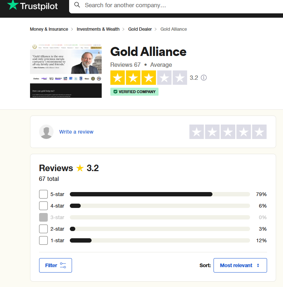Click the 67 total text
Screen dimensions: 283x287
pyautogui.click(x=49, y=179)
